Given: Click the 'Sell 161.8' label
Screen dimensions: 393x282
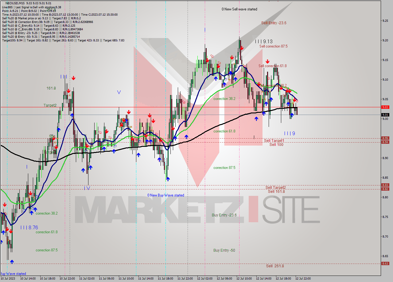Looking at the screenshot, I should tap(276, 192).
